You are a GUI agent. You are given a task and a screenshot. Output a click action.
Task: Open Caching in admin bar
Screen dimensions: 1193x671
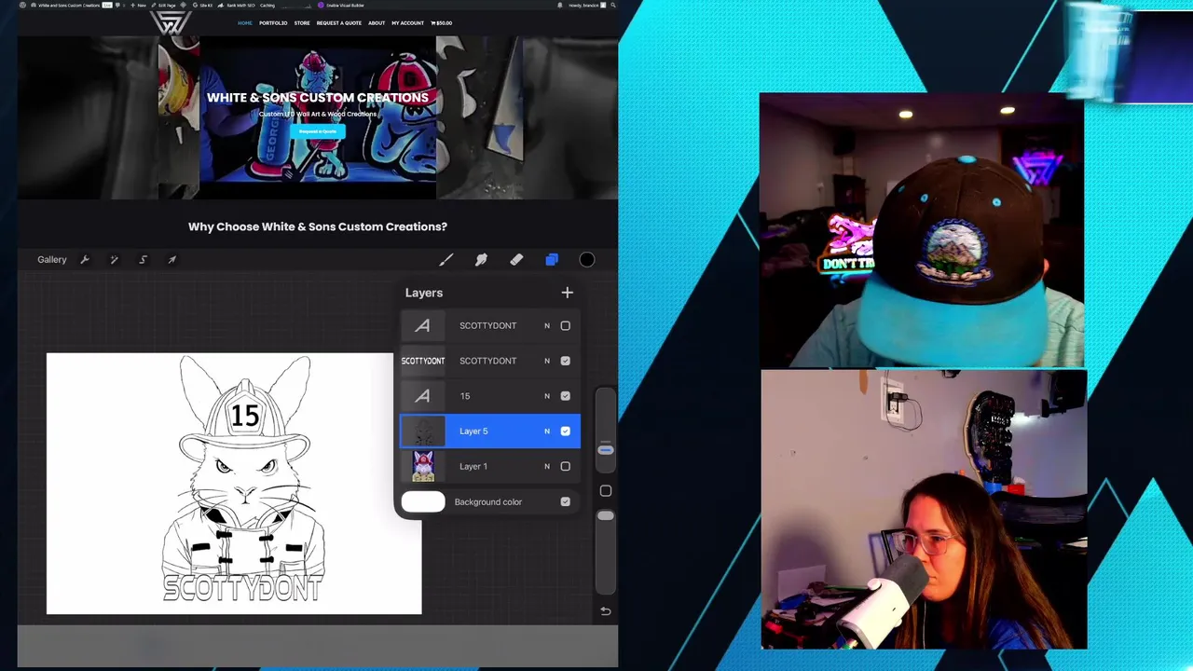click(x=267, y=6)
